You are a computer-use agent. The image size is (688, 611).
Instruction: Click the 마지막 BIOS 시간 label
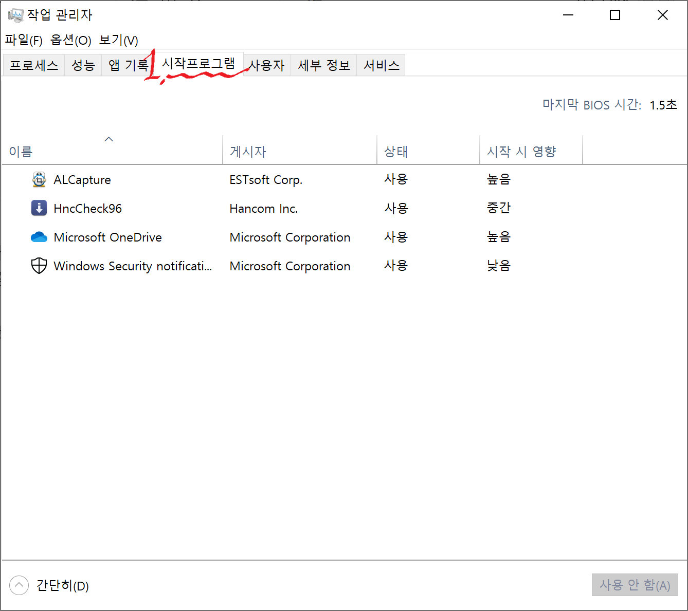click(592, 105)
